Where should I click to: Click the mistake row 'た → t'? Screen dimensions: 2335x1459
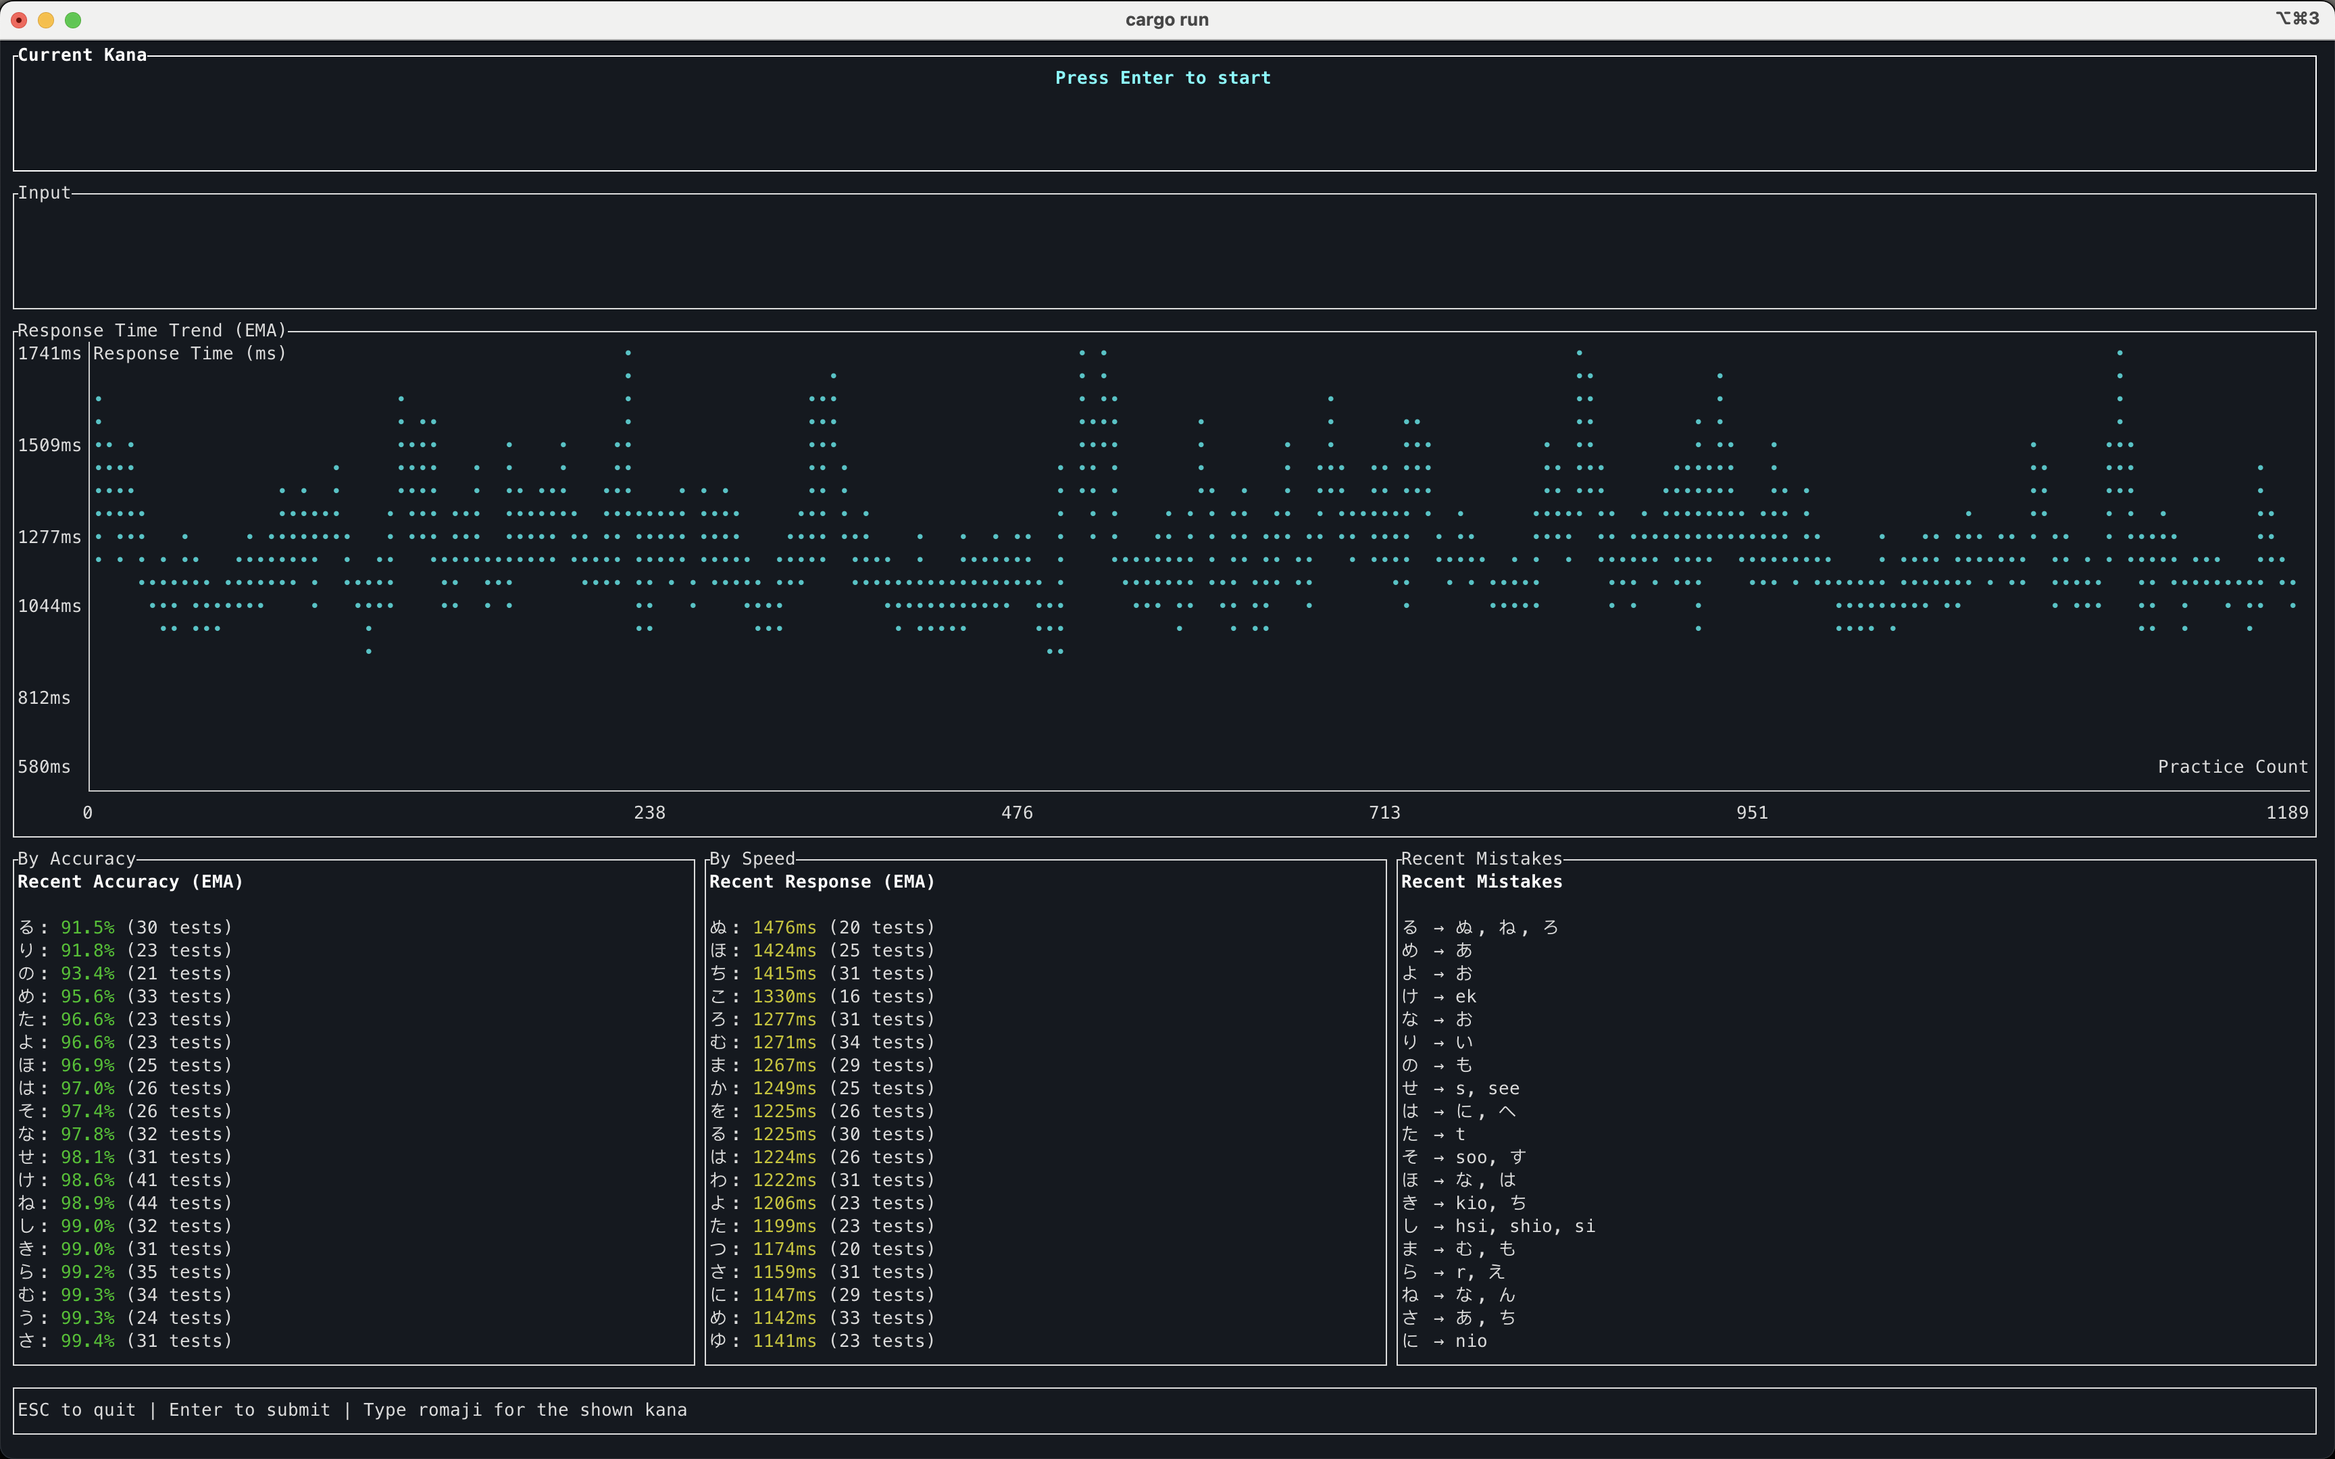(x=1434, y=1134)
